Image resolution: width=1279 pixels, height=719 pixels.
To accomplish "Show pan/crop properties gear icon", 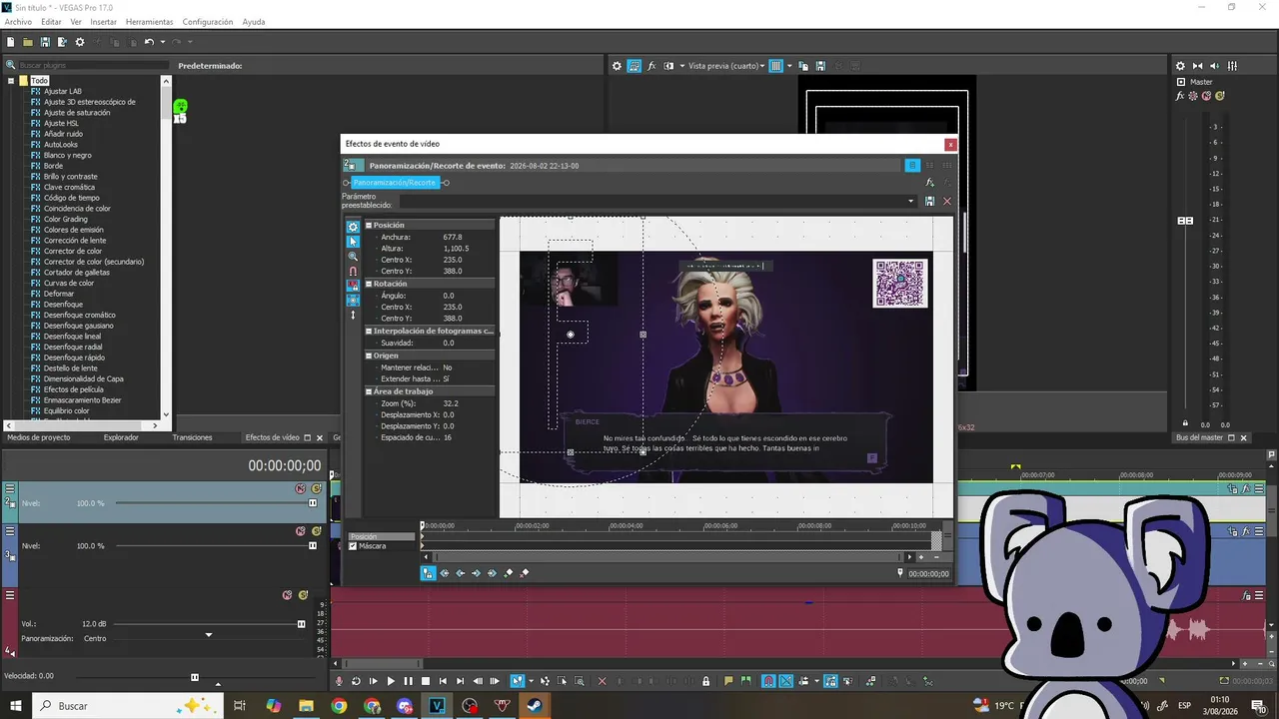I will click(x=353, y=227).
